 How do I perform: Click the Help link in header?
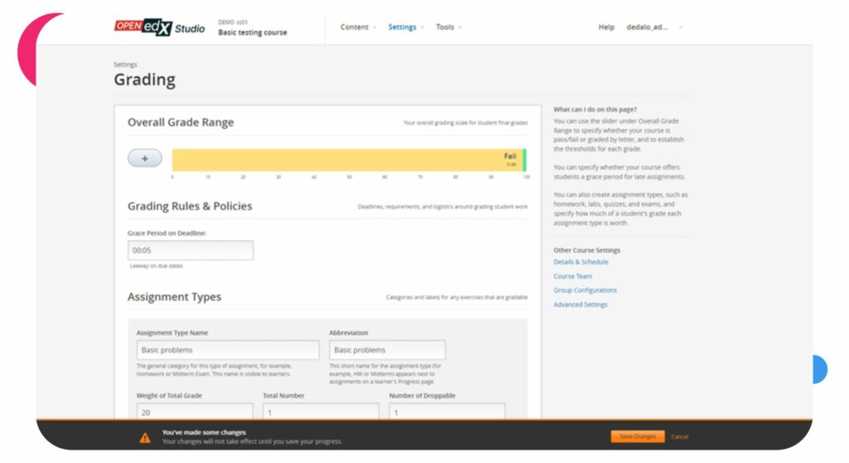[x=606, y=27]
